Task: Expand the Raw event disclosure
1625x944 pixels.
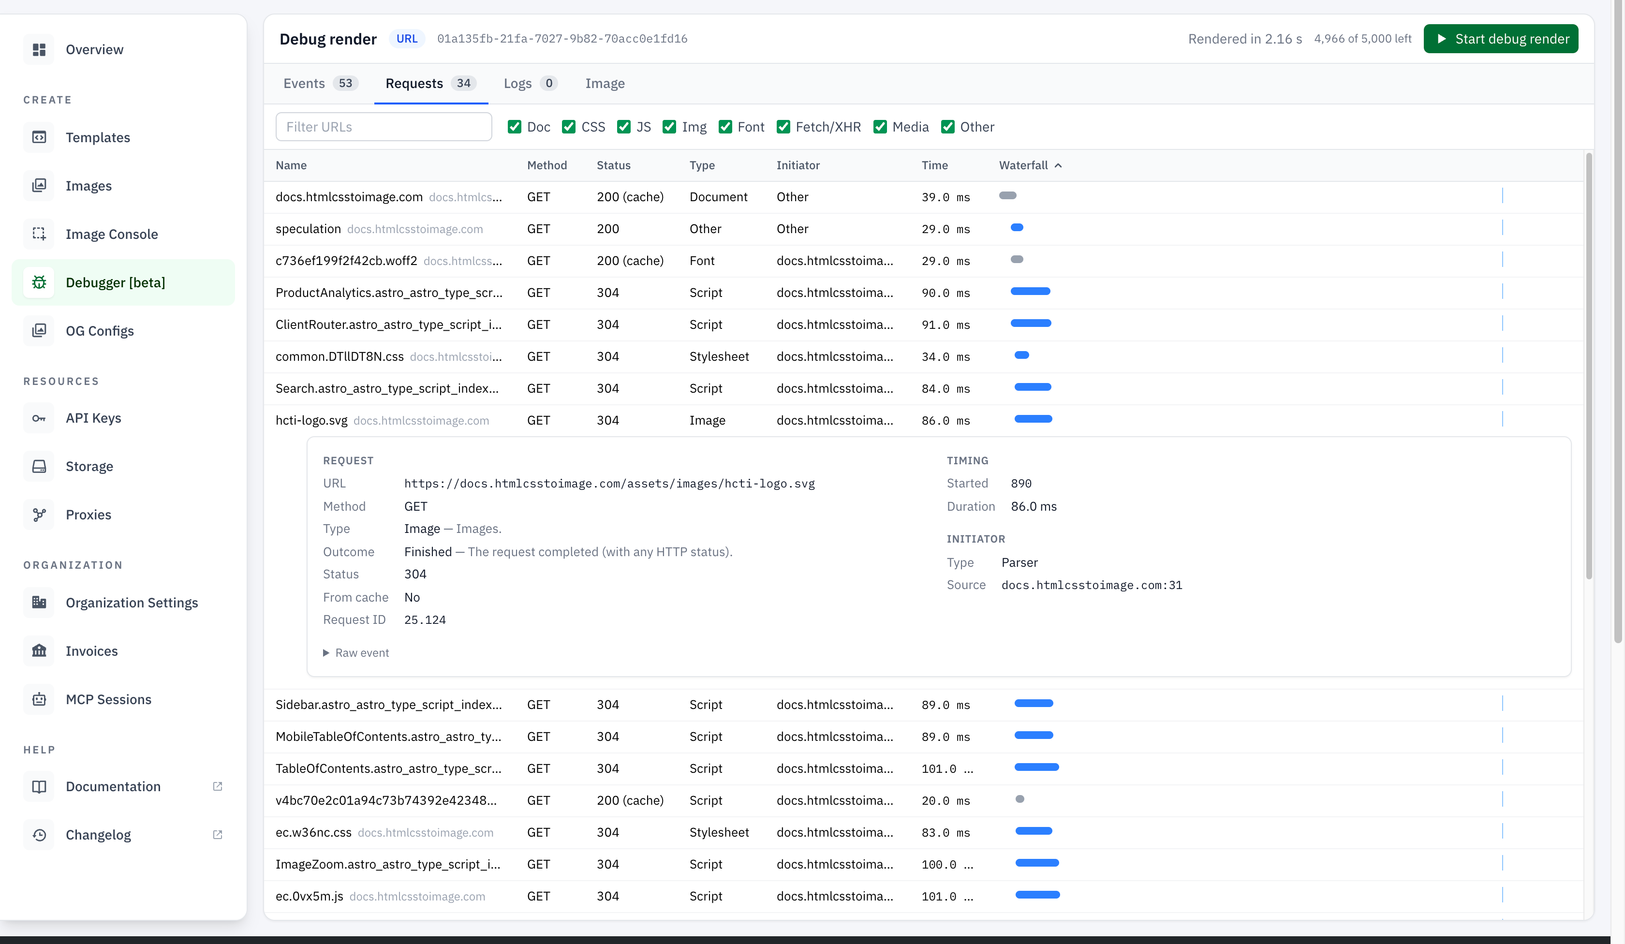Action: click(x=356, y=653)
